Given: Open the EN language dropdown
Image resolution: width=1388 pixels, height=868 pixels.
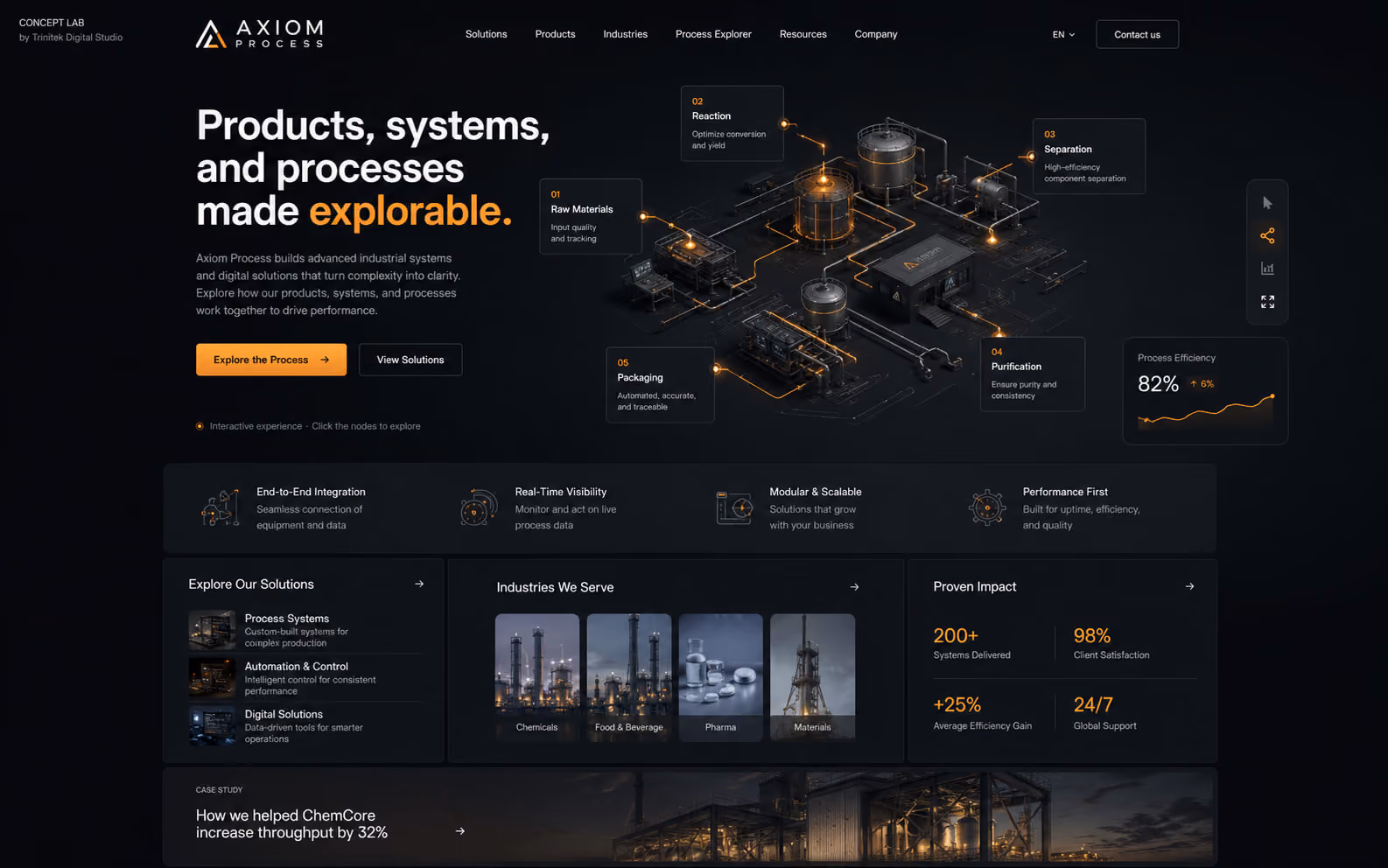Looking at the screenshot, I should [1063, 35].
